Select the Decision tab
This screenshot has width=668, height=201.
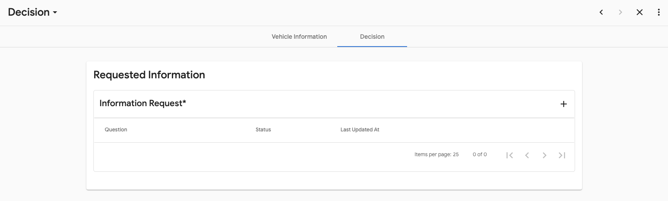coord(372,37)
